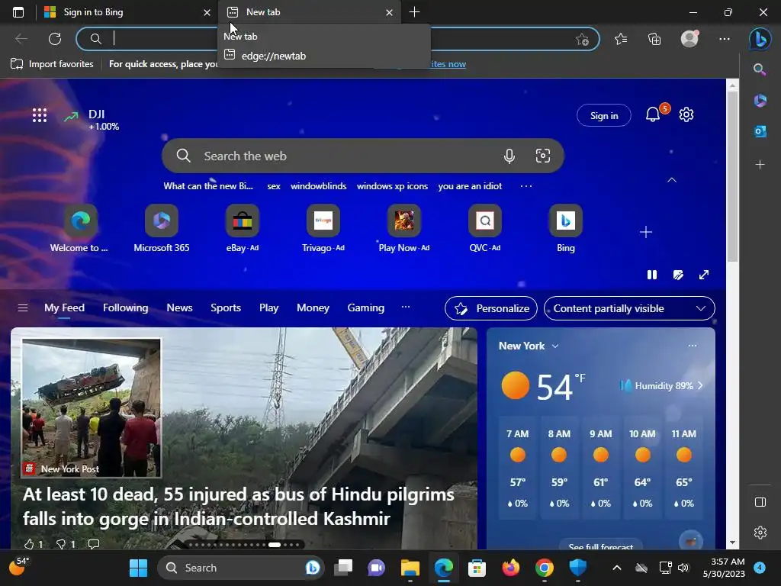The image size is (781, 586).
Task: Search suggestion windowblinds
Action: click(318, 186)
